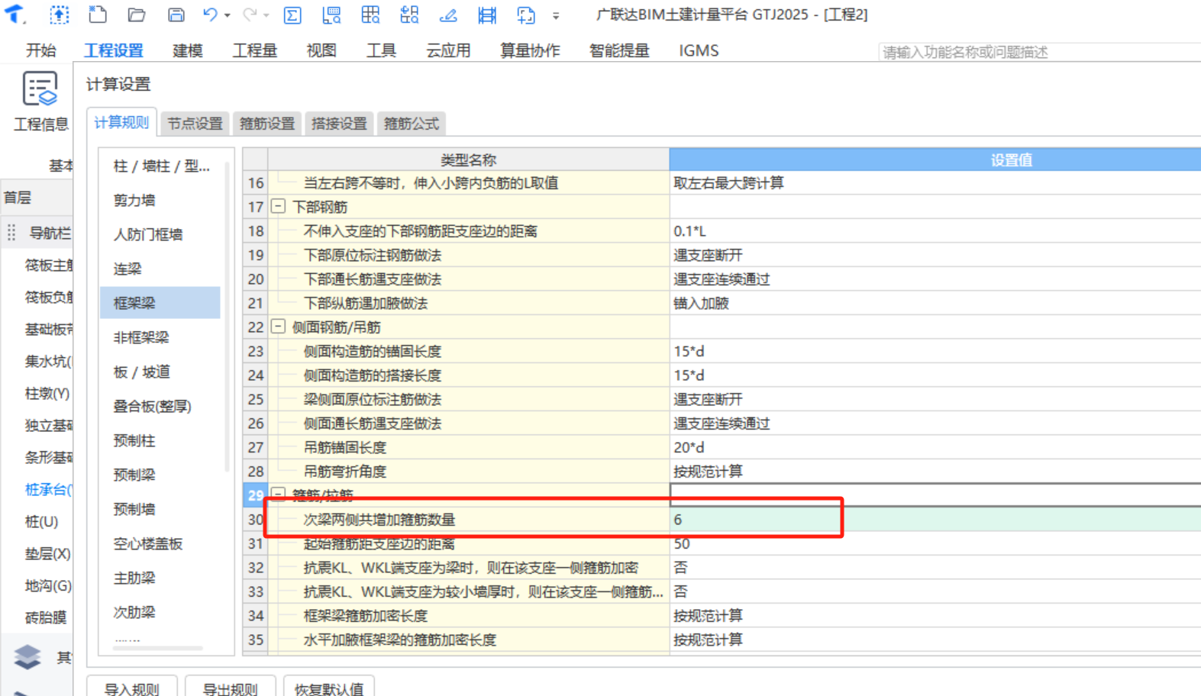Switch to the 建模 ribbon tab
1201x696 pixels.
(x=188, y=50)
